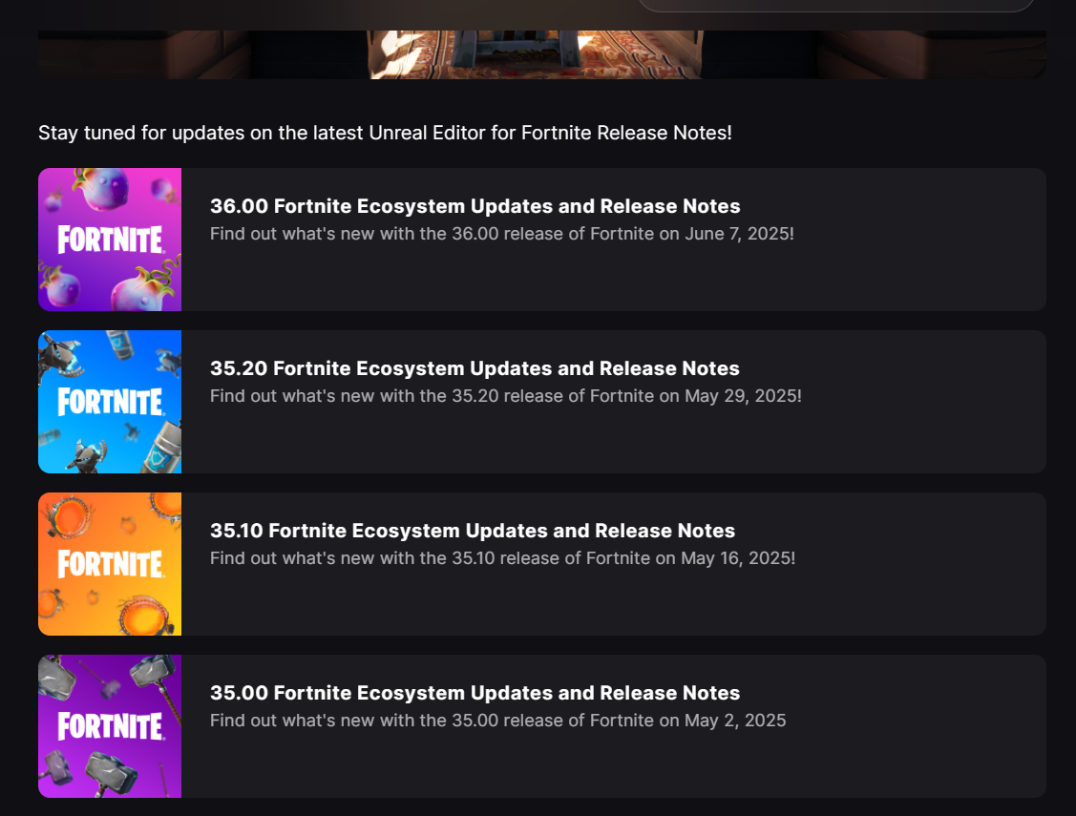Screen dimensions: 1076x816
Task: Click the 'Stay tuned for updates' text
Action: 385,133
